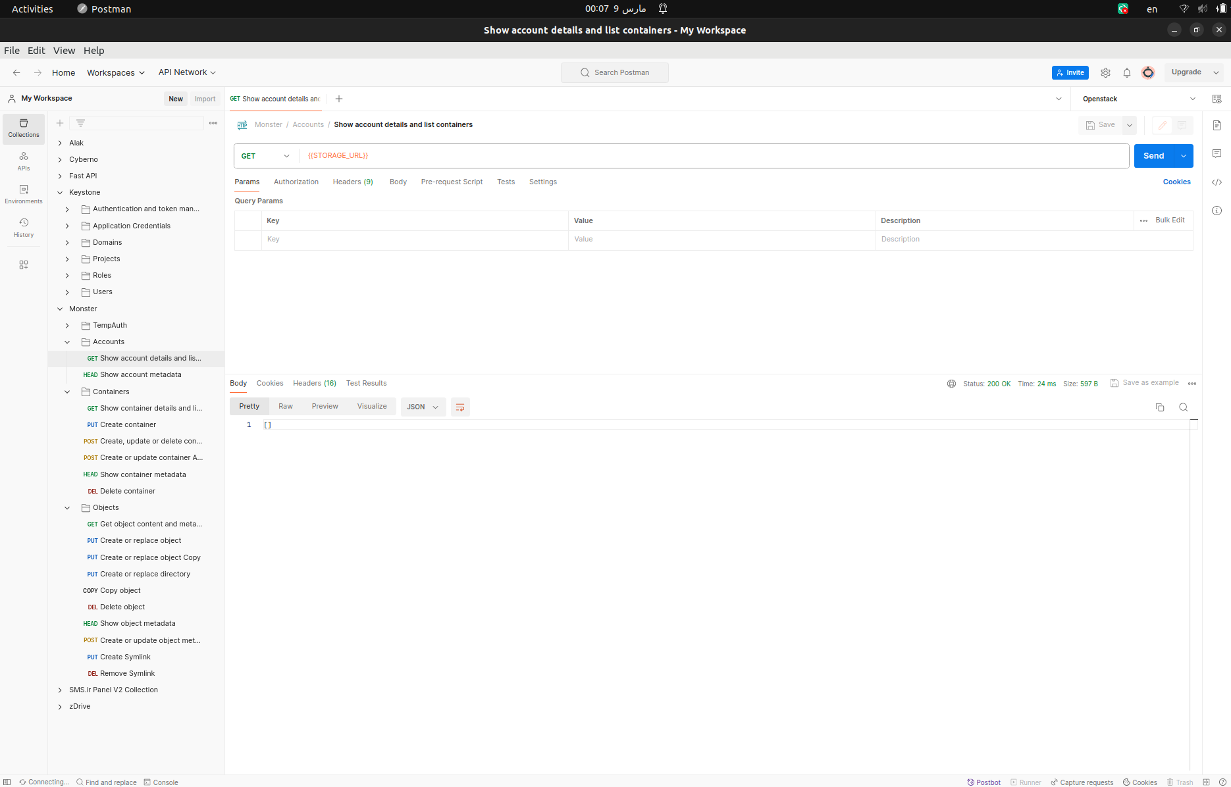The width and height of the screenshot is (1231, 787).
Task: Open the Send button dropdown arrow
Action: [1184, 156]
